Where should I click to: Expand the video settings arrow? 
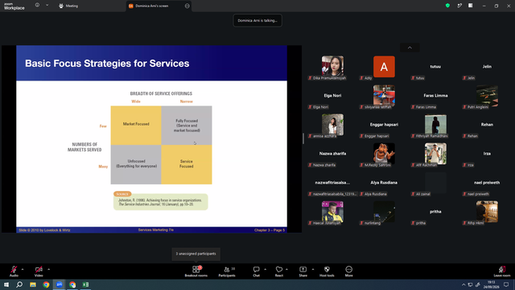(48, 269)
